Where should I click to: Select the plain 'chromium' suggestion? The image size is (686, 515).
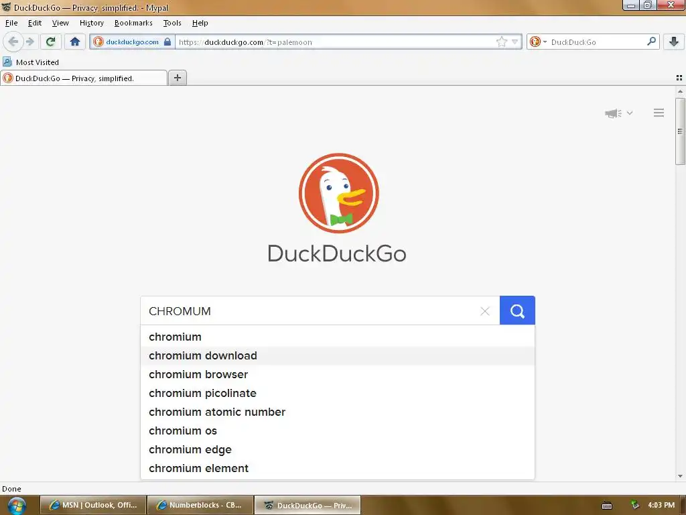[338, 337]
